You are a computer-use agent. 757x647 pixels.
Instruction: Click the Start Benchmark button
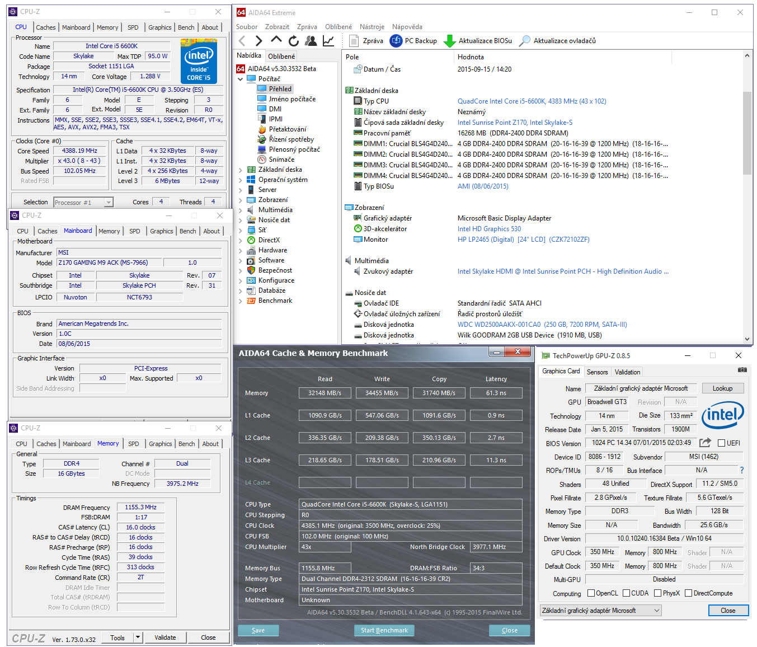[384, 630]
